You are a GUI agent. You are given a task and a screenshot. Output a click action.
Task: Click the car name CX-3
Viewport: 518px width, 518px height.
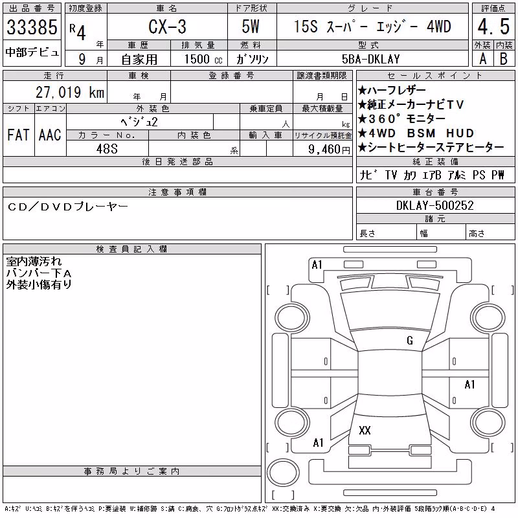click(x=167, y=27)
